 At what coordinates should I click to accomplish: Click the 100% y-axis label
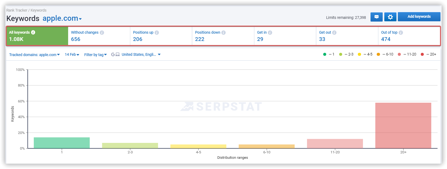point(20,70)
